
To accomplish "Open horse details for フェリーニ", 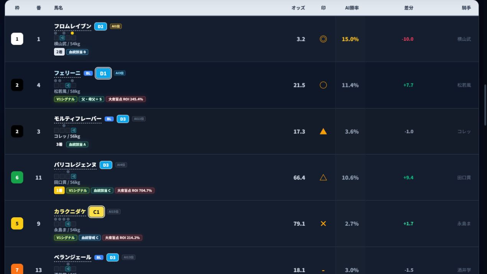I will [67, 73].
